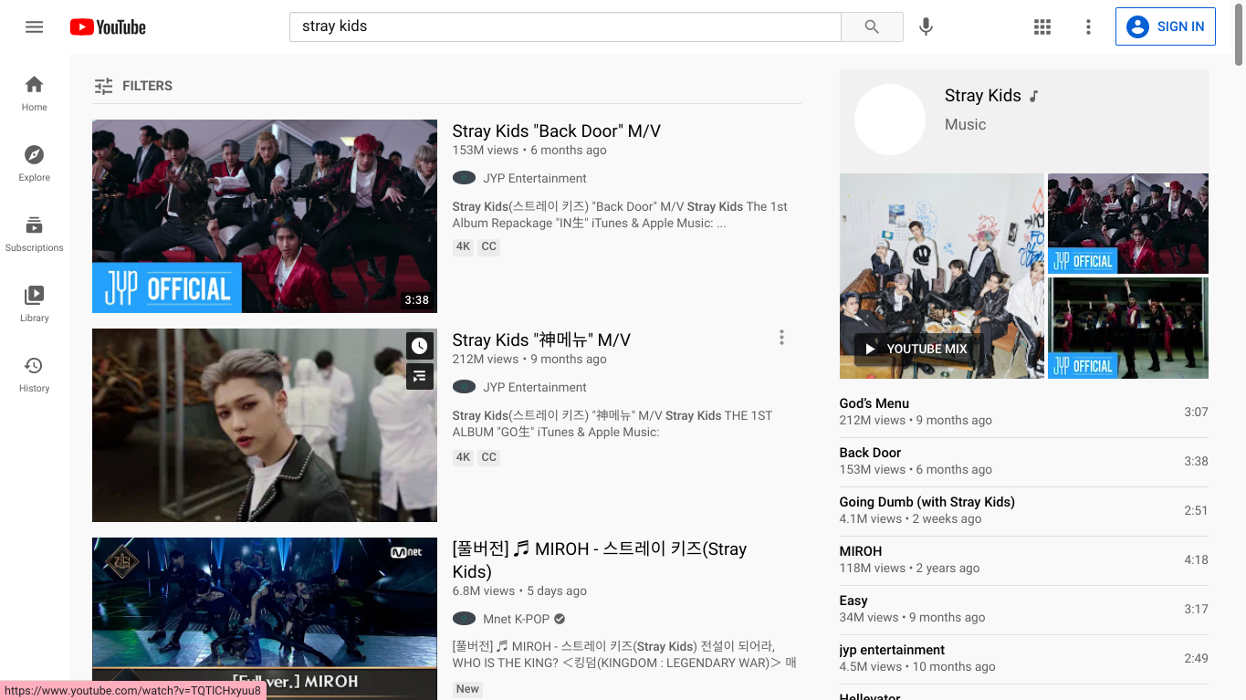Image resolution: width=1246 pixels, height=700 pixels.
Task: Open Subscriptions in the sidebar
Action: tap(35, 234)
